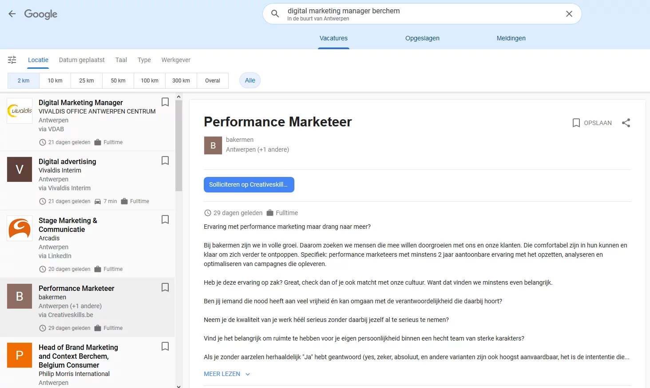
Task: Click the Vivaldis Interim V logo
Action: [20, 169]
